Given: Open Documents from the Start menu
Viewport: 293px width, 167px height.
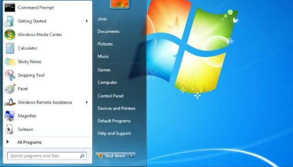Looking at the screenshot, I should click(x=109, y=31).
